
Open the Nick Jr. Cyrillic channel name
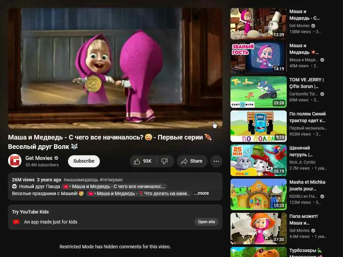[x=302, y=162]
